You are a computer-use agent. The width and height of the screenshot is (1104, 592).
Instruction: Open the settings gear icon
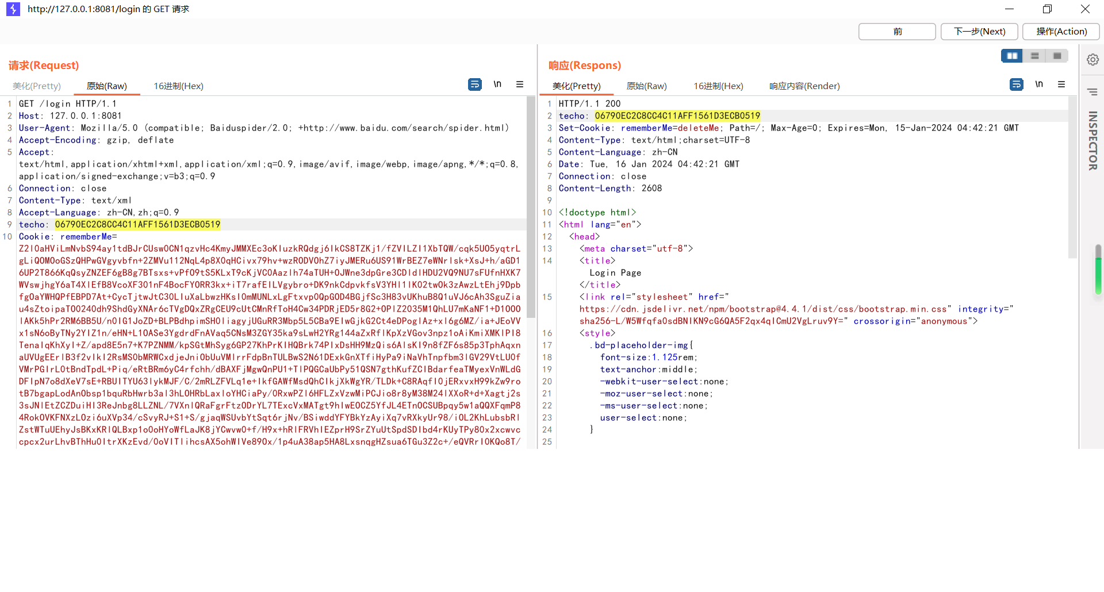click(x=1092, y=60)
